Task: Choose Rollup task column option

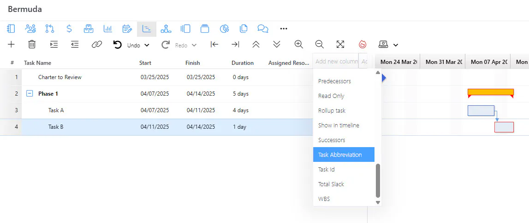Action: click(344, 111)
